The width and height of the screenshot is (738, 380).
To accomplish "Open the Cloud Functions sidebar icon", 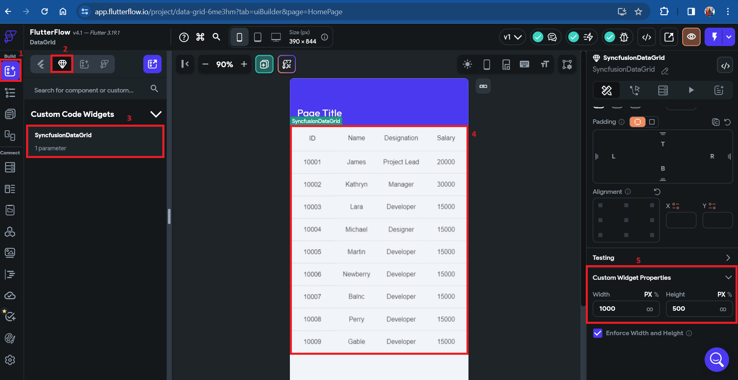I will (10, 295).
